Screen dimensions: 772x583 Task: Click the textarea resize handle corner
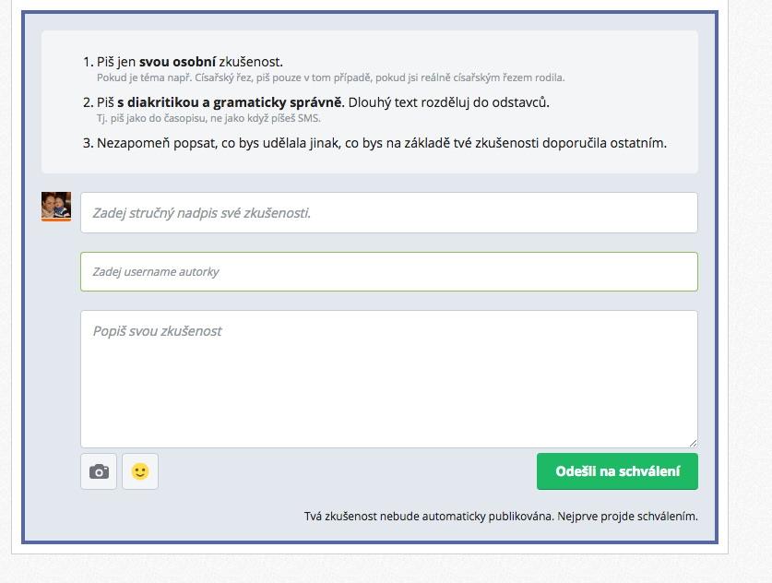tap(693, 443)
